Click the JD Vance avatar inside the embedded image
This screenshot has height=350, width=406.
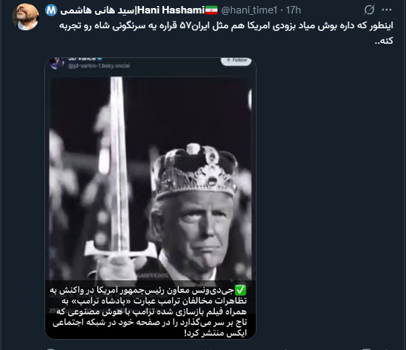(x=57, y=63)
